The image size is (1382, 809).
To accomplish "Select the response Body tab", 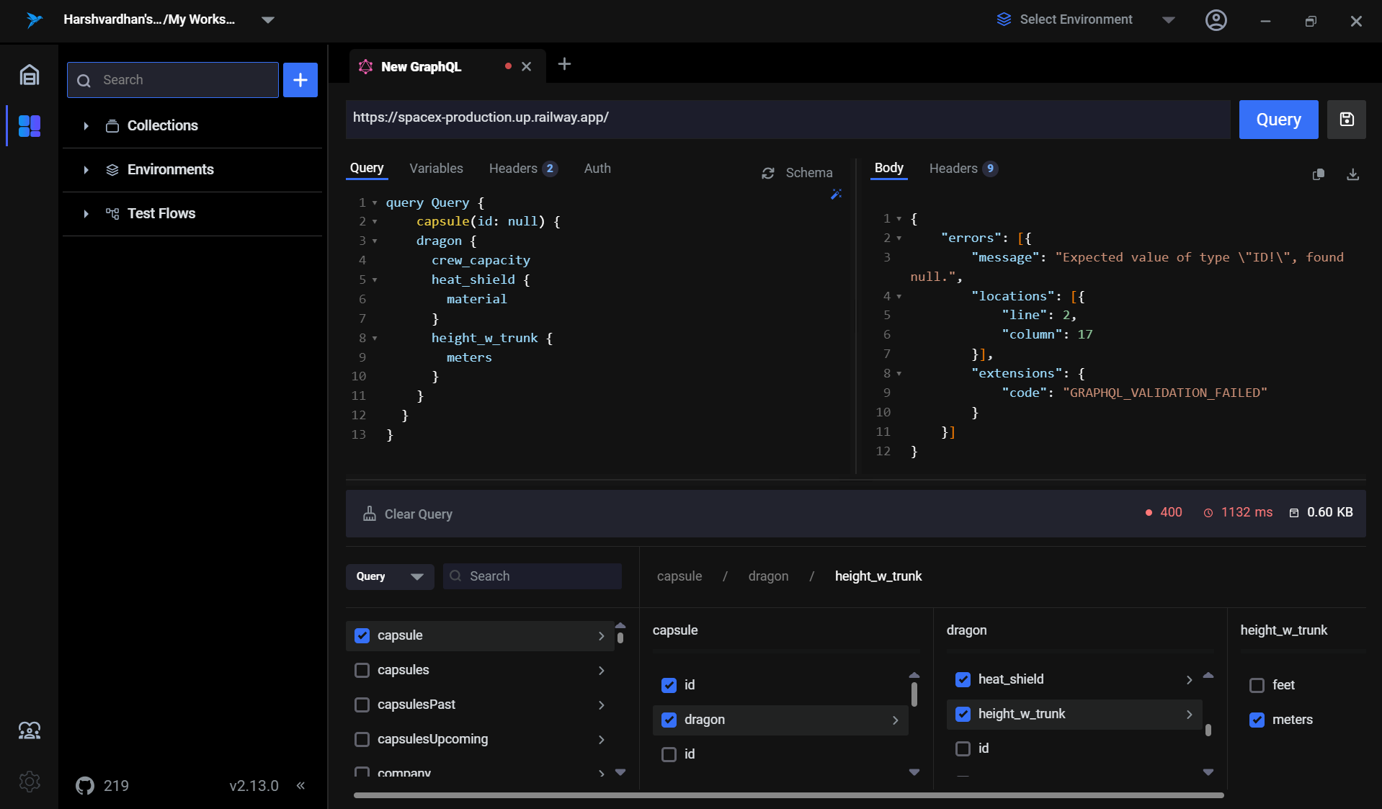I will (889, 168).
